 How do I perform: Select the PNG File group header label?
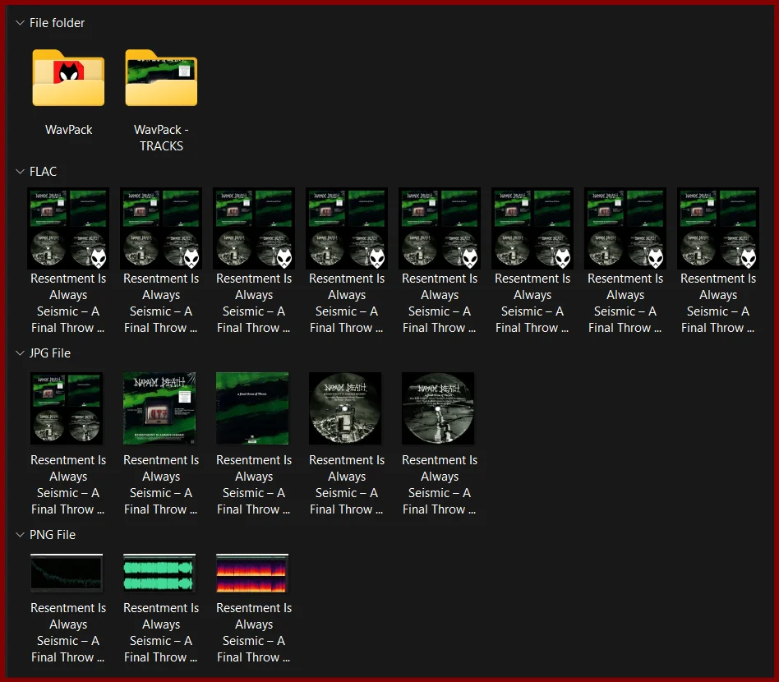click(52, 535)
